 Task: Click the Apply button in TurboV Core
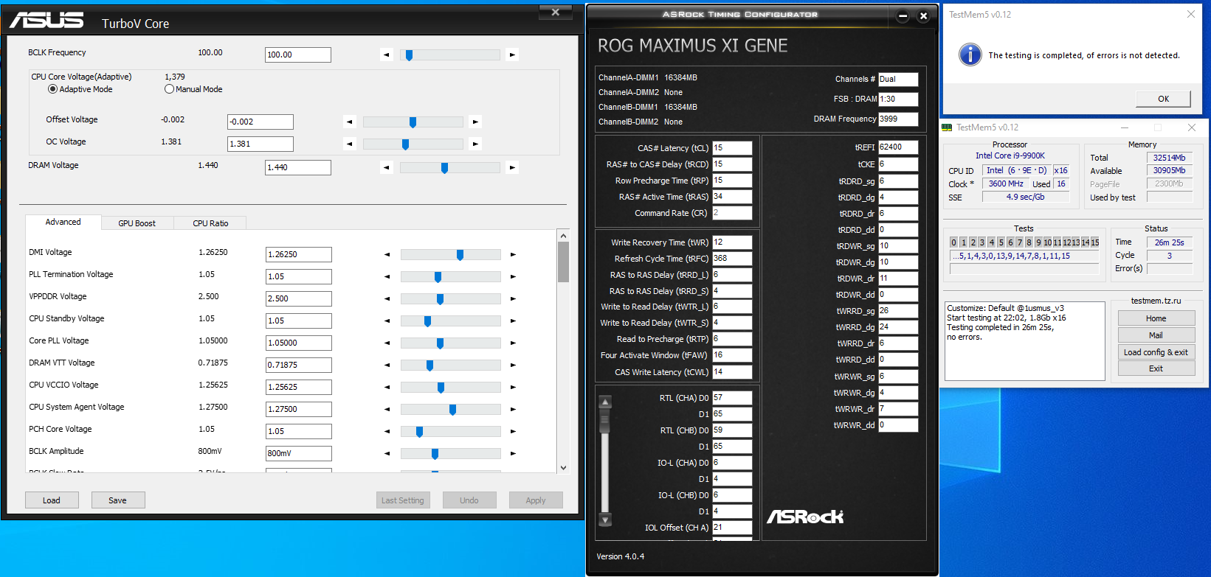(536, 500)
